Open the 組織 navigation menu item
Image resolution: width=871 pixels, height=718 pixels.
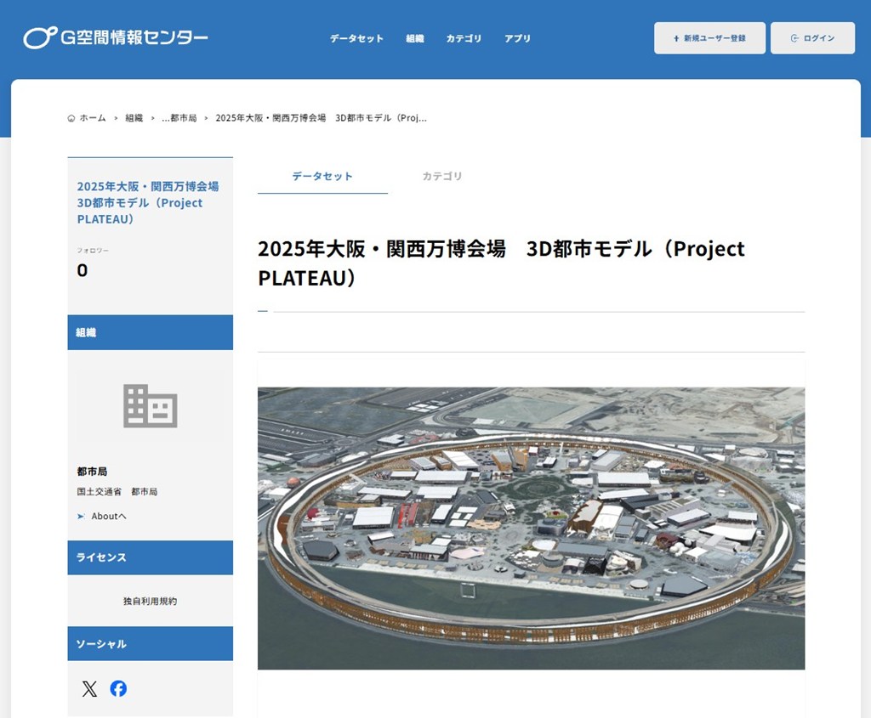click(x=415, y=38)
